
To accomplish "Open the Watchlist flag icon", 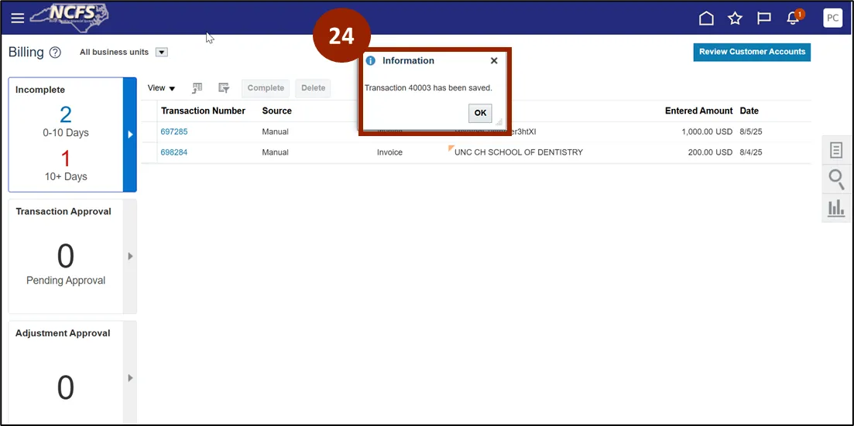I will pyautogui.click(x=763, y=18).
